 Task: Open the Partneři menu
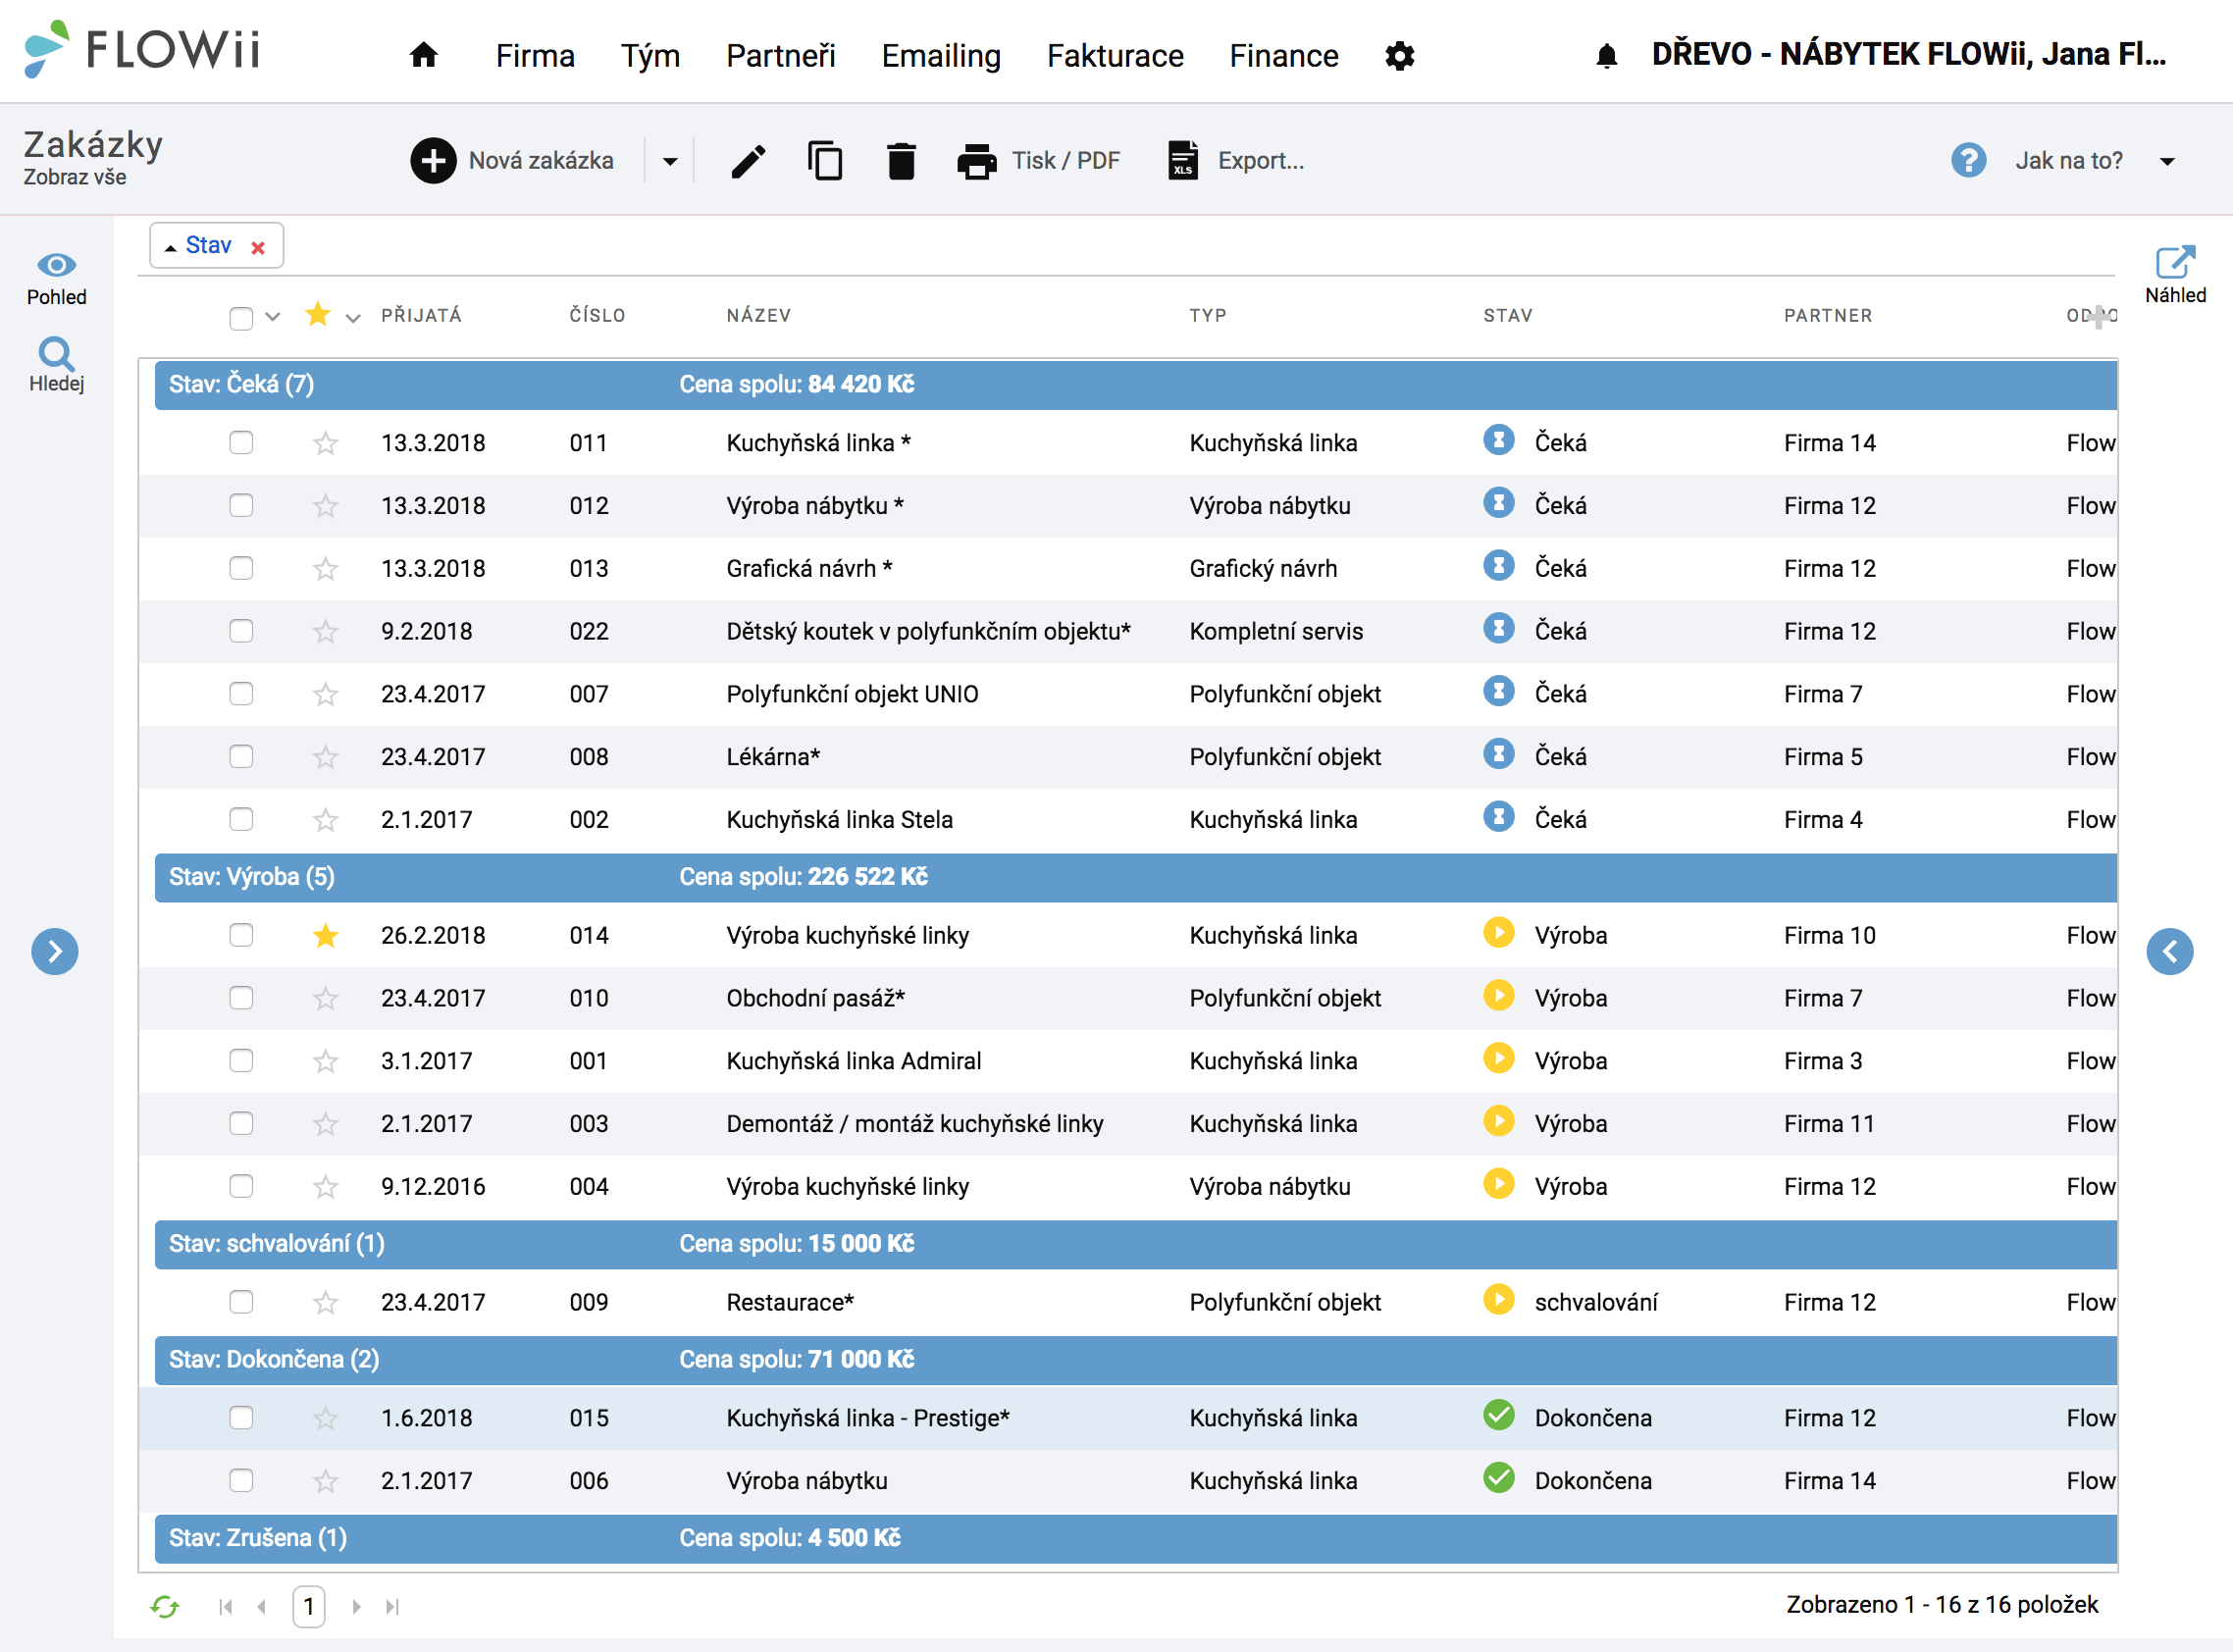[780, 56]
